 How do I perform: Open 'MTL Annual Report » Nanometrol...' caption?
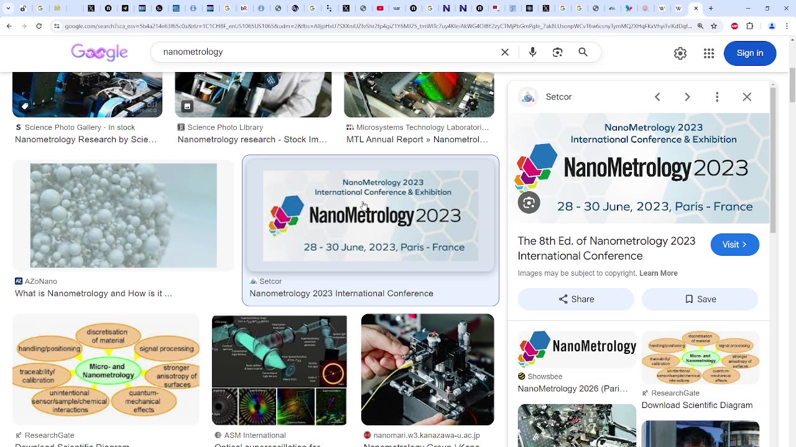click(417, 140)
